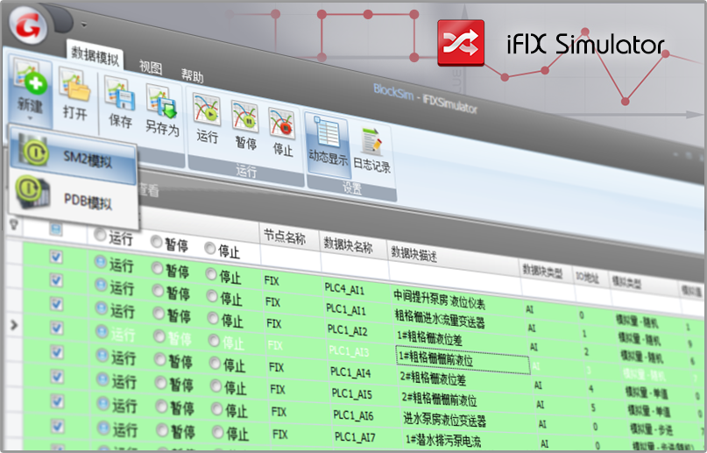The image size is (707, 453).
Task: Click the light bulb icon beside table header
Action: click(13, 224)
